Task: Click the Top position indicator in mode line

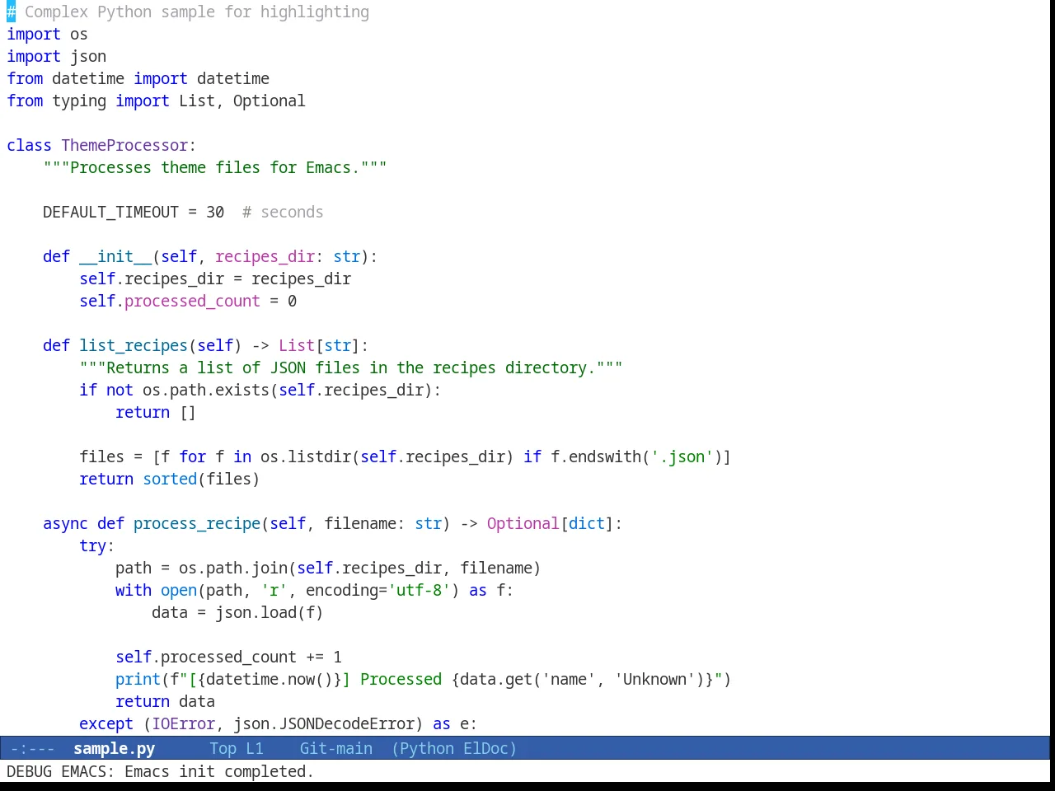Action: click(x=223, y=748)
